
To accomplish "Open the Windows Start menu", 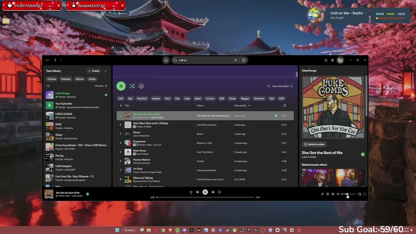I will (x=117, y=230).
